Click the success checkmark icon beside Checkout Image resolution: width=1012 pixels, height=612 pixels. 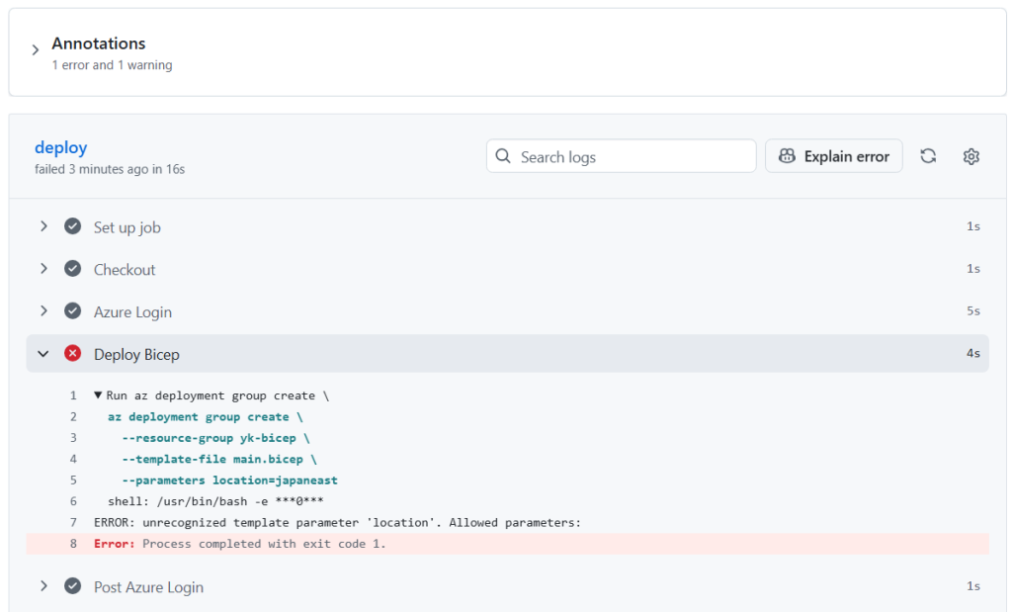point(72,269)
